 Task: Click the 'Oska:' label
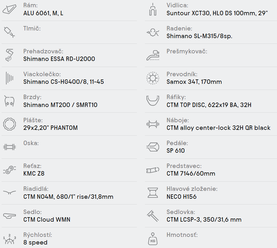tap(31, 143)
